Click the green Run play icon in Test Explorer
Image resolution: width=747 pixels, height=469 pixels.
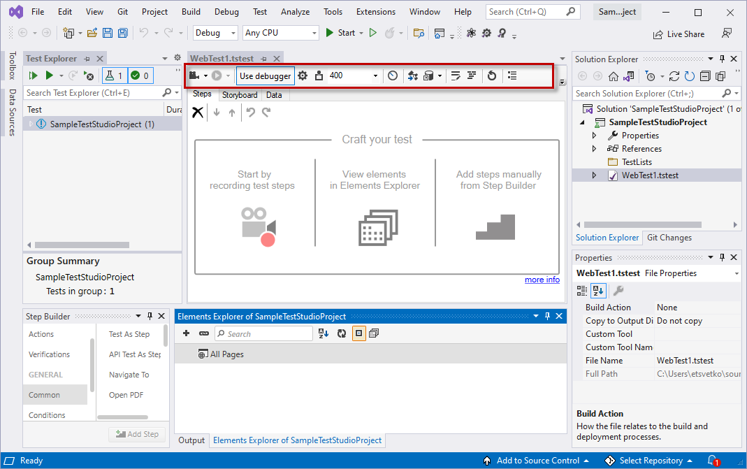click(x=49, y=75)
